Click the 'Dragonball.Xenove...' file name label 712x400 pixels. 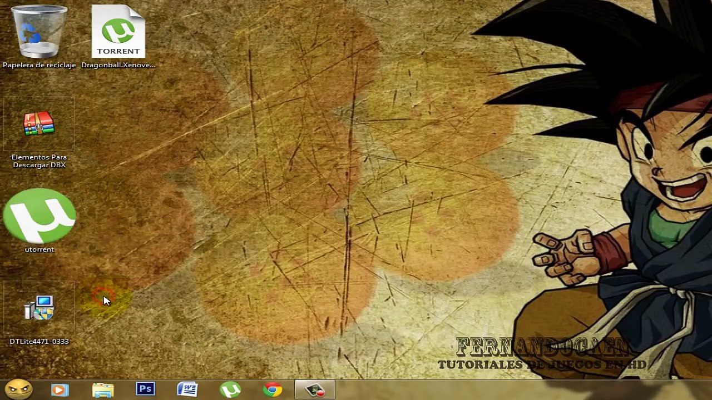pos(118,65)
